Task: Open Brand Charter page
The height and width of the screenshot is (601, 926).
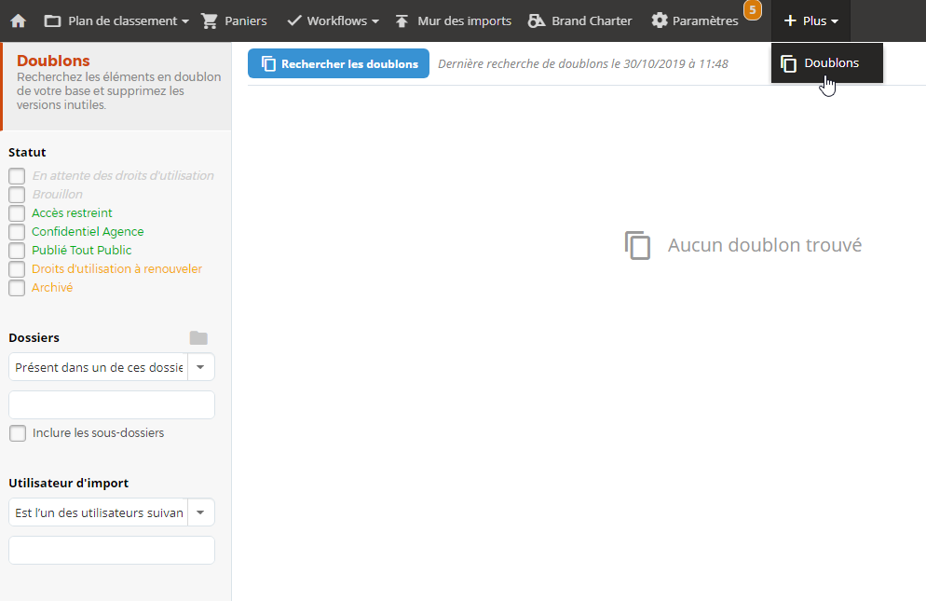Action: pyautogui.click(x=592, y=21)
